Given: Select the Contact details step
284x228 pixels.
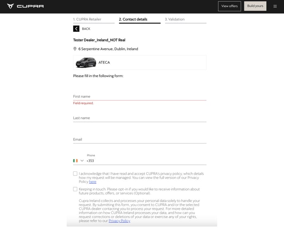Looking at the screenshot, I should tap(133, 19).
